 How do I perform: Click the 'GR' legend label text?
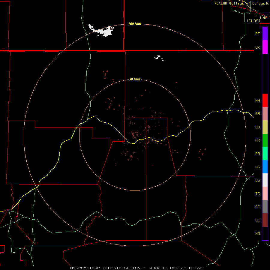pyautogui.click(x=258, y=114)
